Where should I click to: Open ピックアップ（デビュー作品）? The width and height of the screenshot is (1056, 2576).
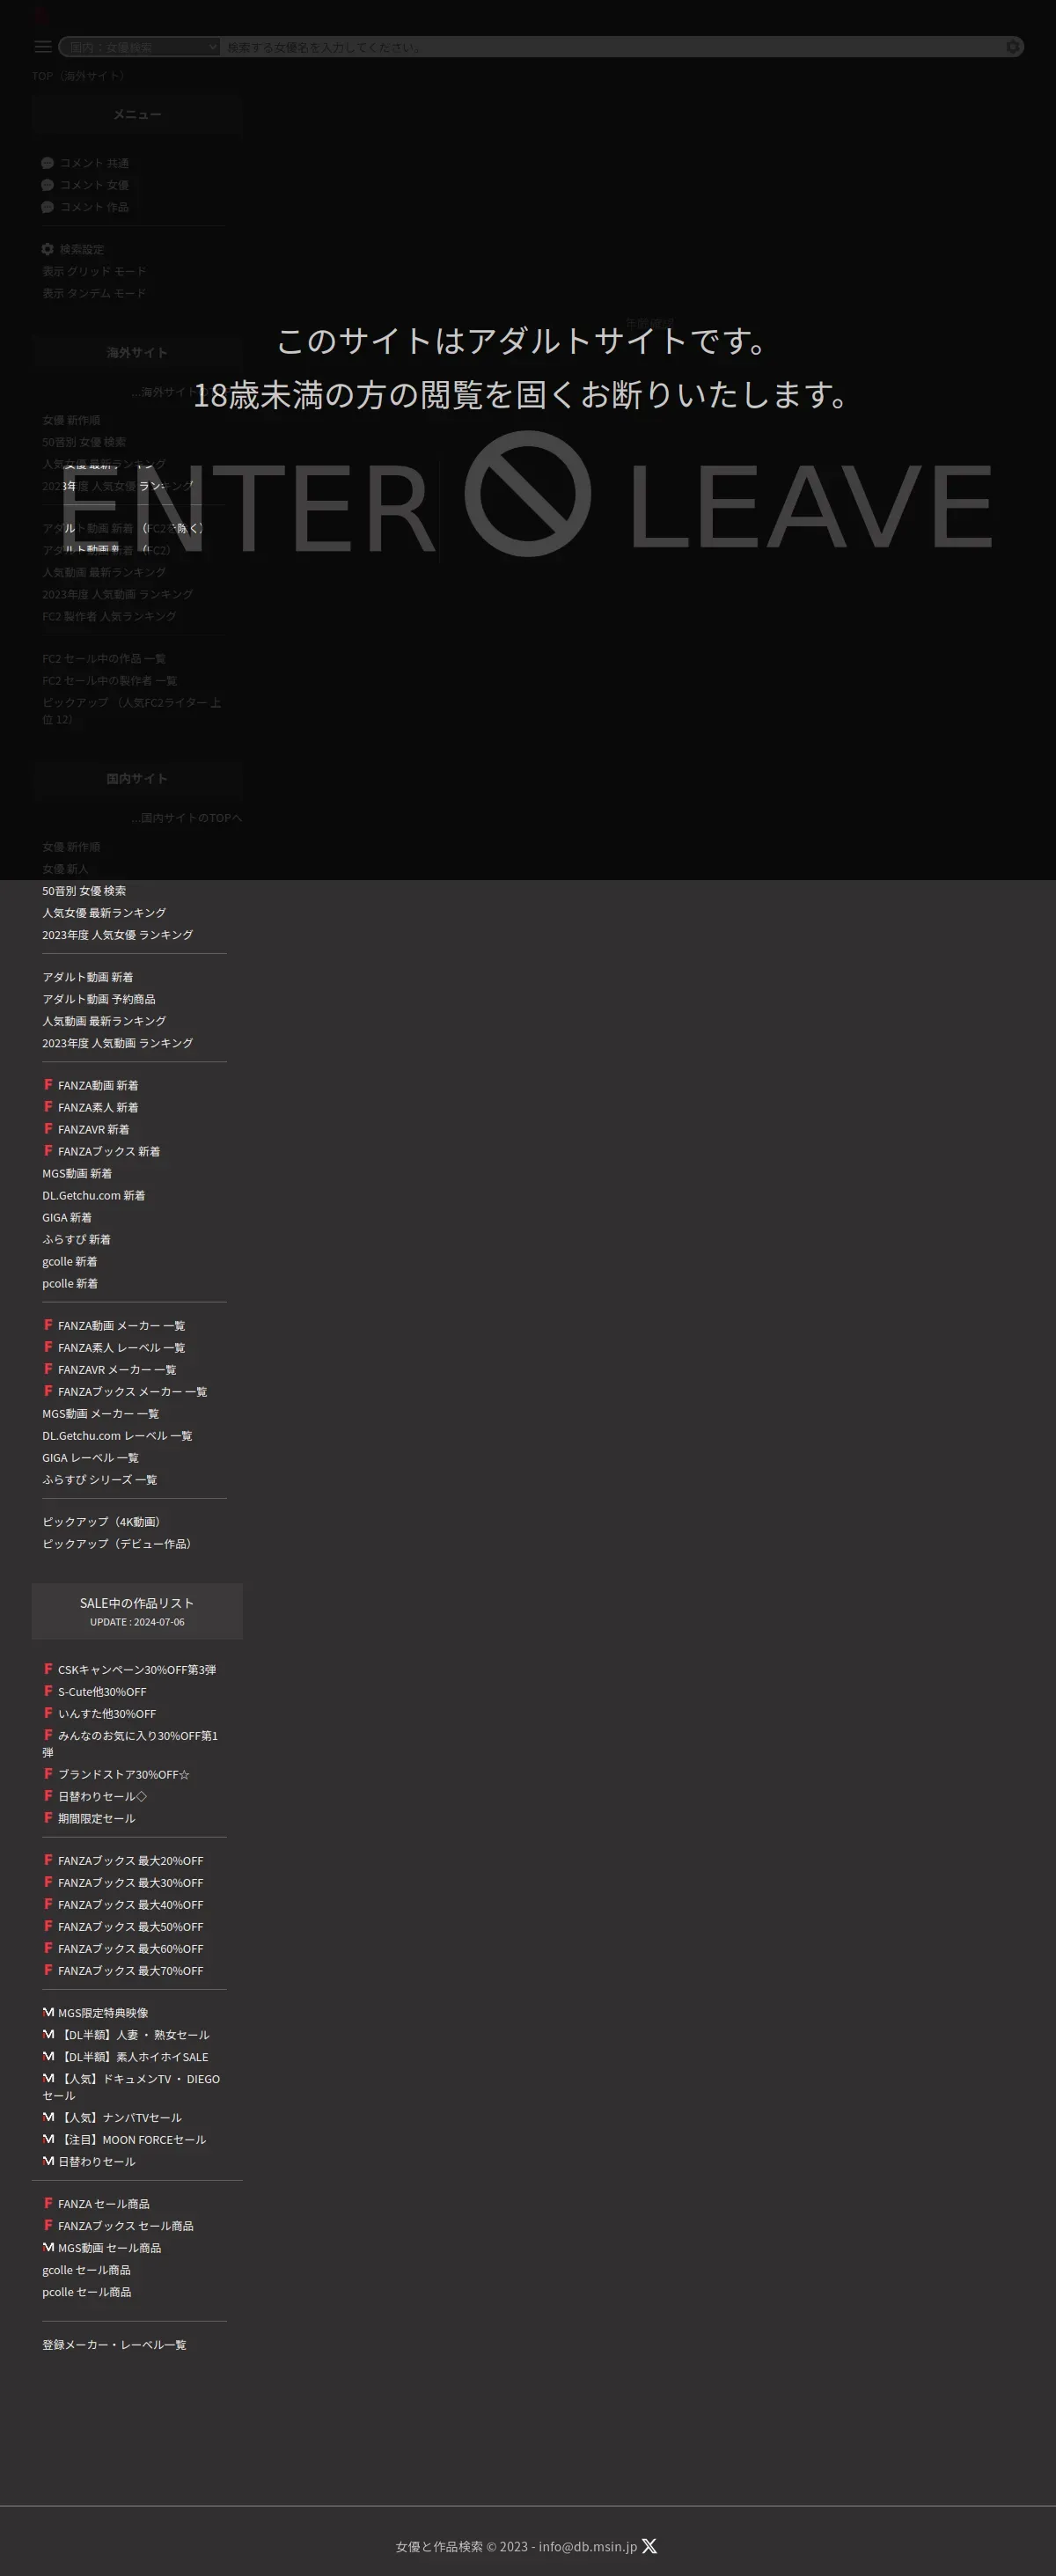pyautogui.click(x=119, y=1542)
